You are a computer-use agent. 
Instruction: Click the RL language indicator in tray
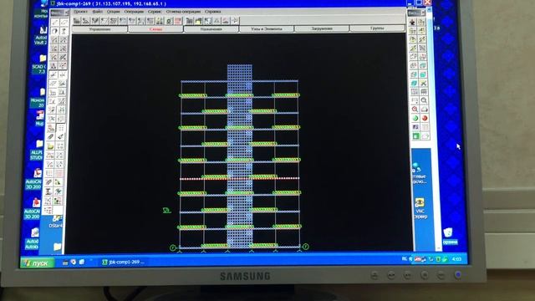pos(405,259)
